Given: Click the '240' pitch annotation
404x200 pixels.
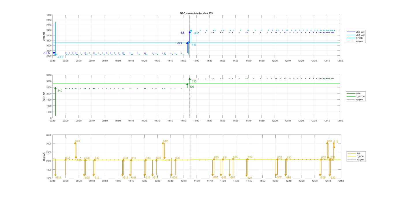Looking at the screenshot, I should coord(60,91).
